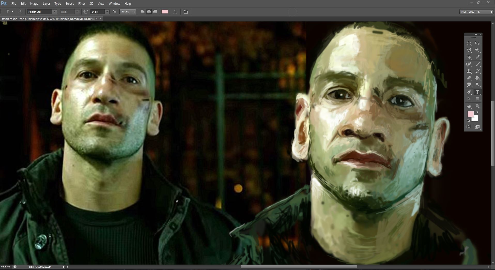Open the Select menu
The image size is (495, 270).
69,4
